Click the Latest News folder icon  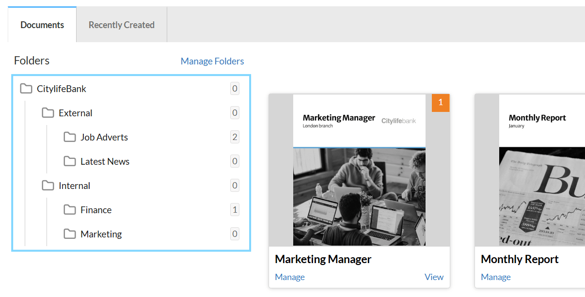(70, 161)
